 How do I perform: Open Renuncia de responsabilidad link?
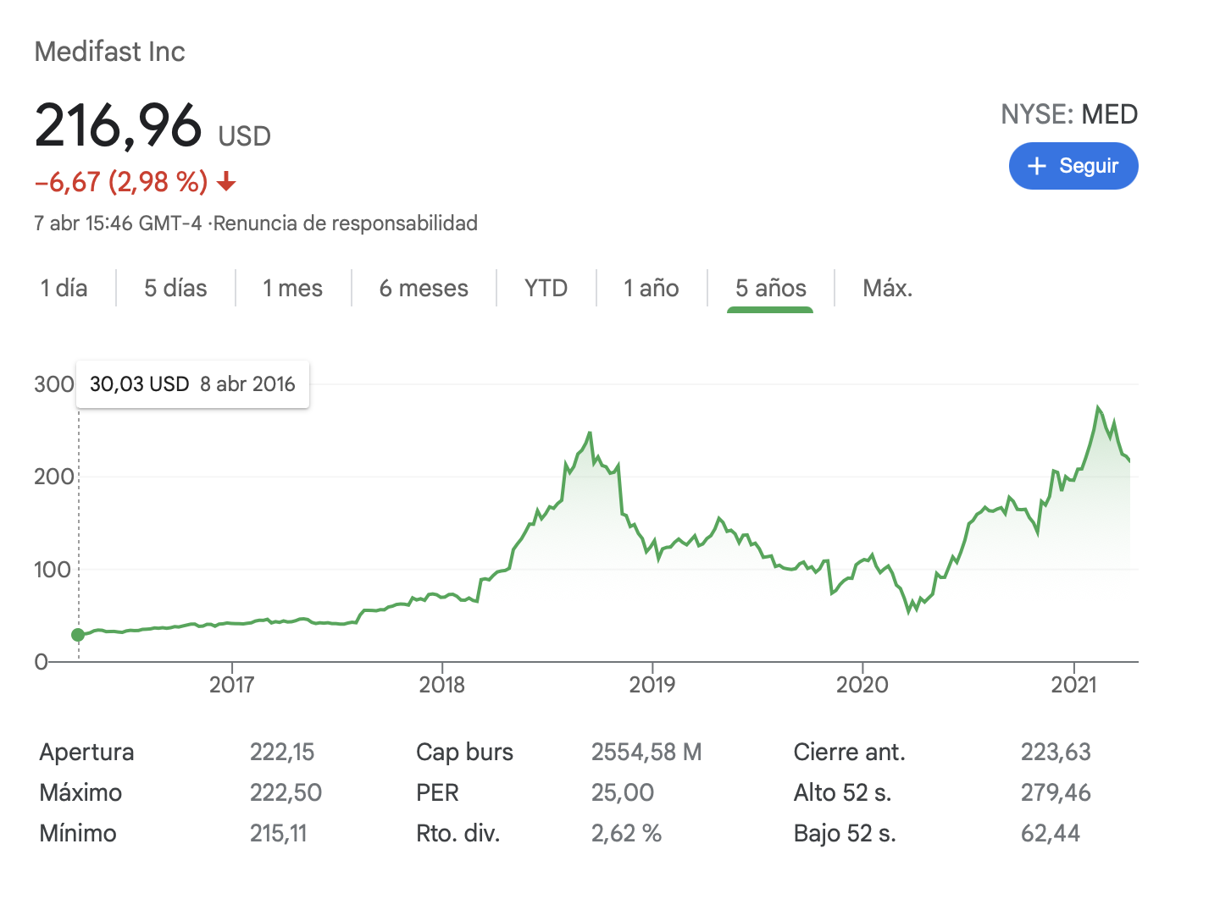(x=346, y=223)
